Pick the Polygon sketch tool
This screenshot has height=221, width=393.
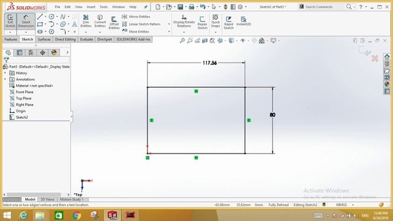tap(52, 32)
